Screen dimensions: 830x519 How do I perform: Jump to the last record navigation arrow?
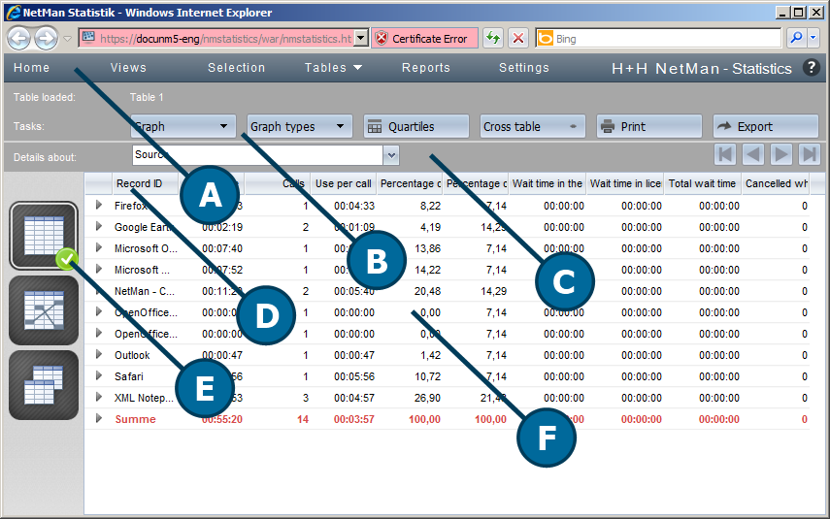pyautogui.click(x=810, y=154)
